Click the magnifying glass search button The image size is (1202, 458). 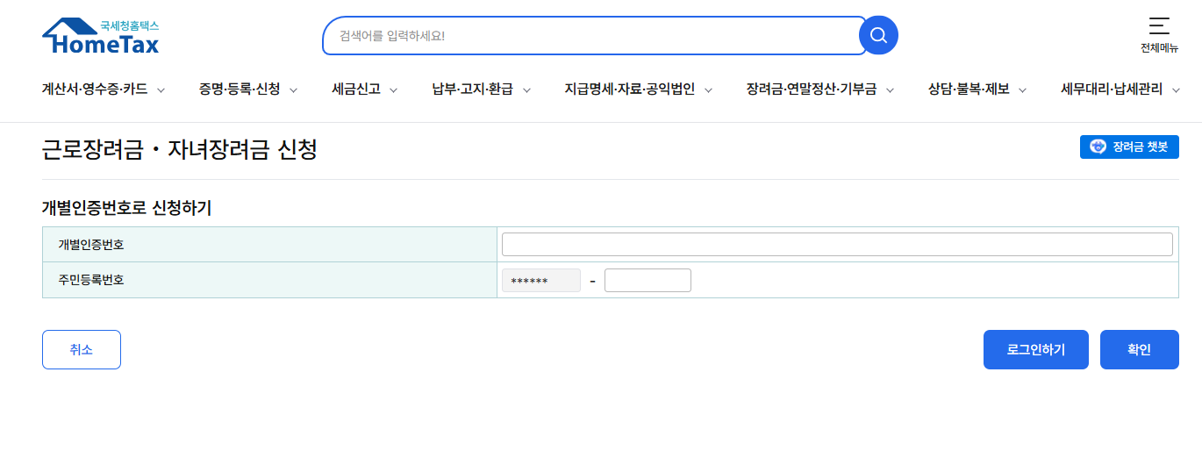[878, 35]
